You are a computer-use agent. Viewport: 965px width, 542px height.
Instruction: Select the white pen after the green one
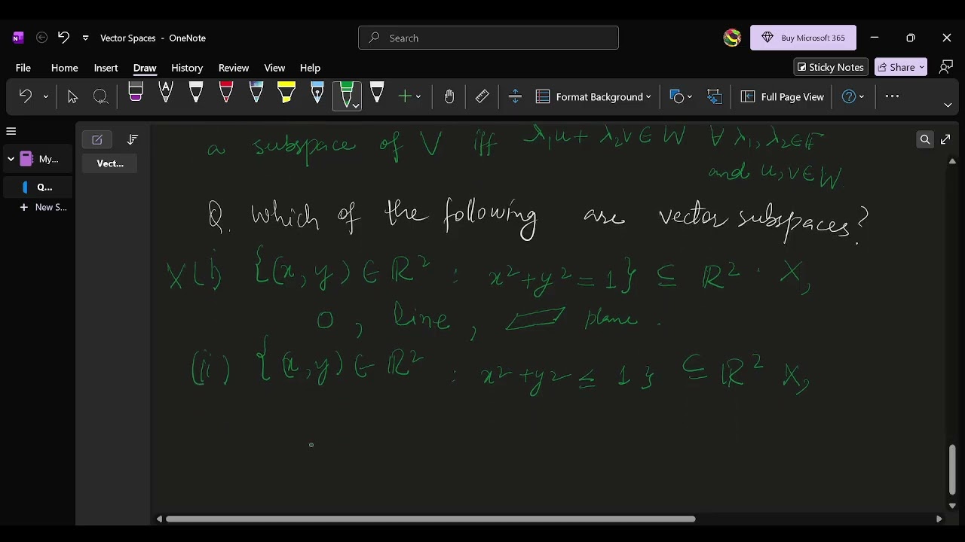click(377, 93)
